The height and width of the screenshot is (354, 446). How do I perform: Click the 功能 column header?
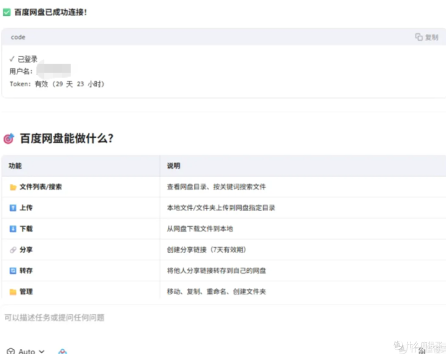[15, 166]
